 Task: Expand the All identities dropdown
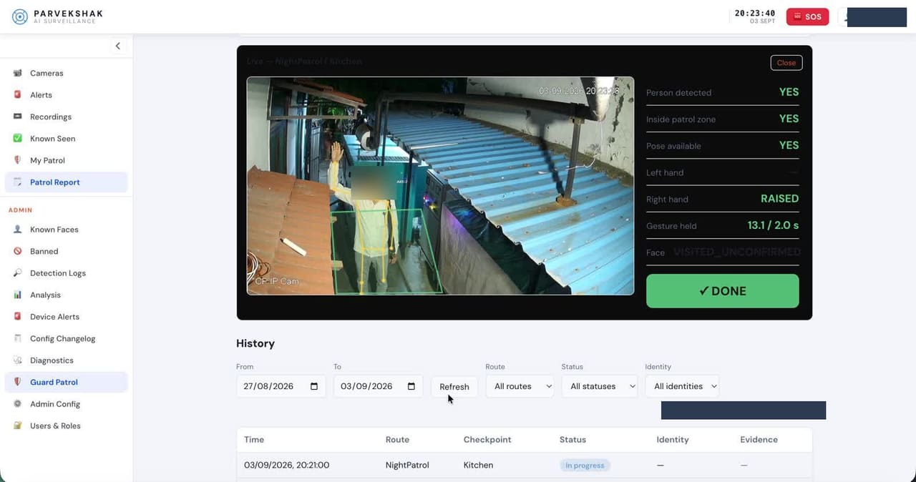point(681,386)
